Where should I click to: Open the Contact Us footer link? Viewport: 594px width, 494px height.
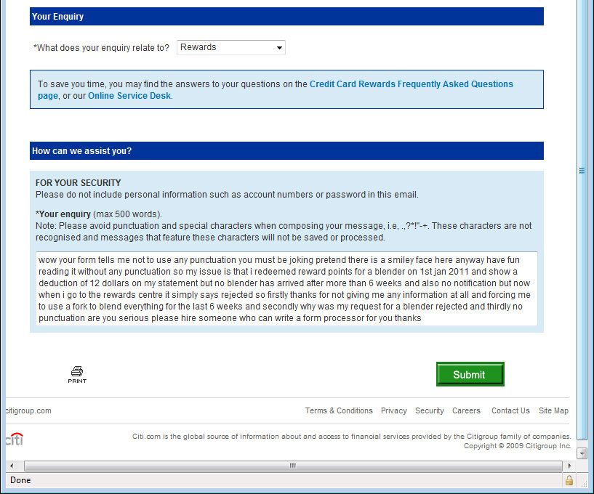click(510, 410)
